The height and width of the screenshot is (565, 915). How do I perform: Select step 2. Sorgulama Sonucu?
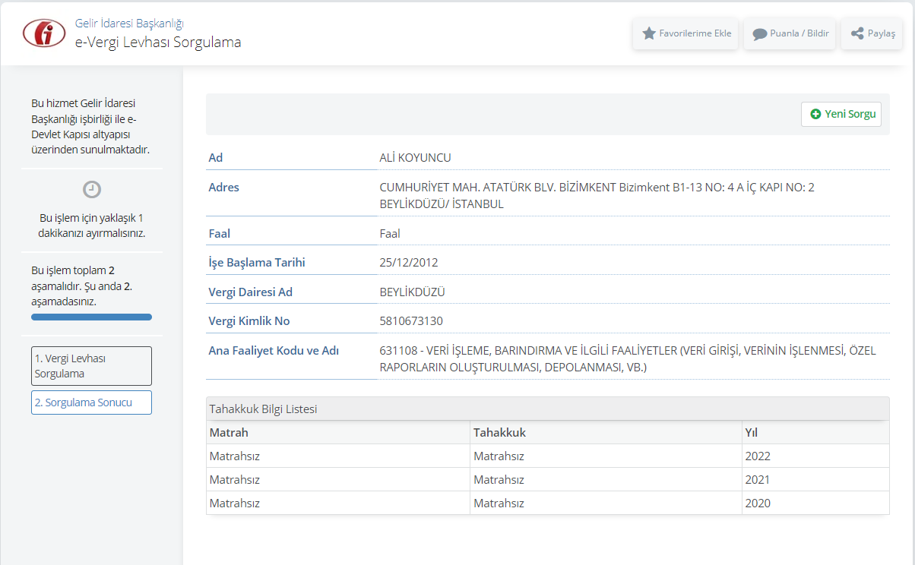point(91,402)
